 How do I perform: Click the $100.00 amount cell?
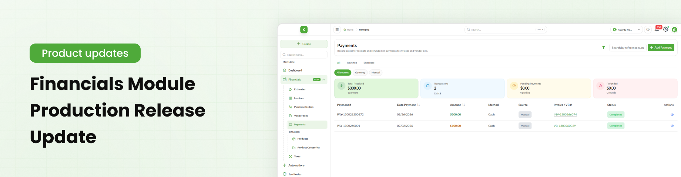455,126
